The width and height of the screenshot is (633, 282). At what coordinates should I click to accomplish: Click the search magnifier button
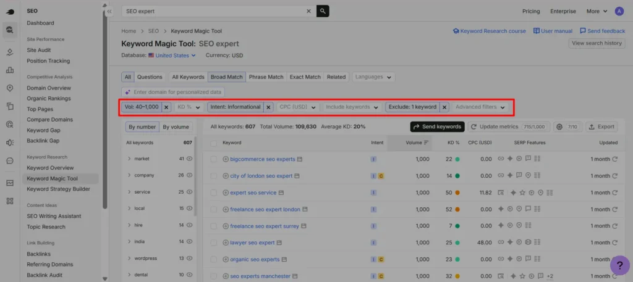point(323,11)
